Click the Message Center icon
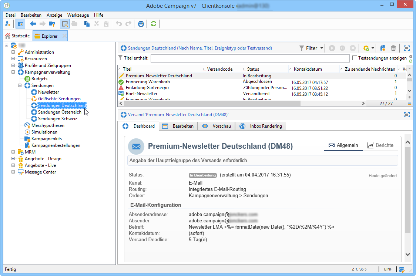The height and width of the screenshot is (276, 416). (21, 172)
